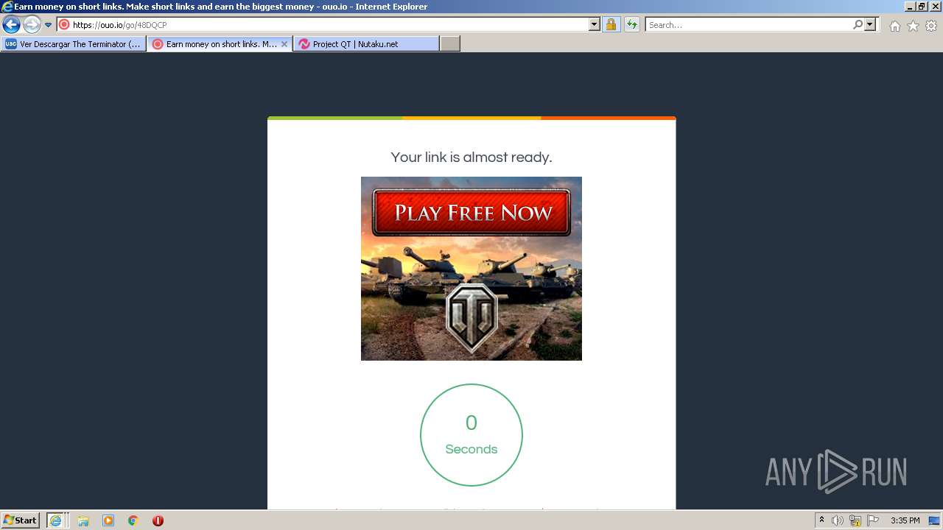Focus the Search box

[749, 24]
